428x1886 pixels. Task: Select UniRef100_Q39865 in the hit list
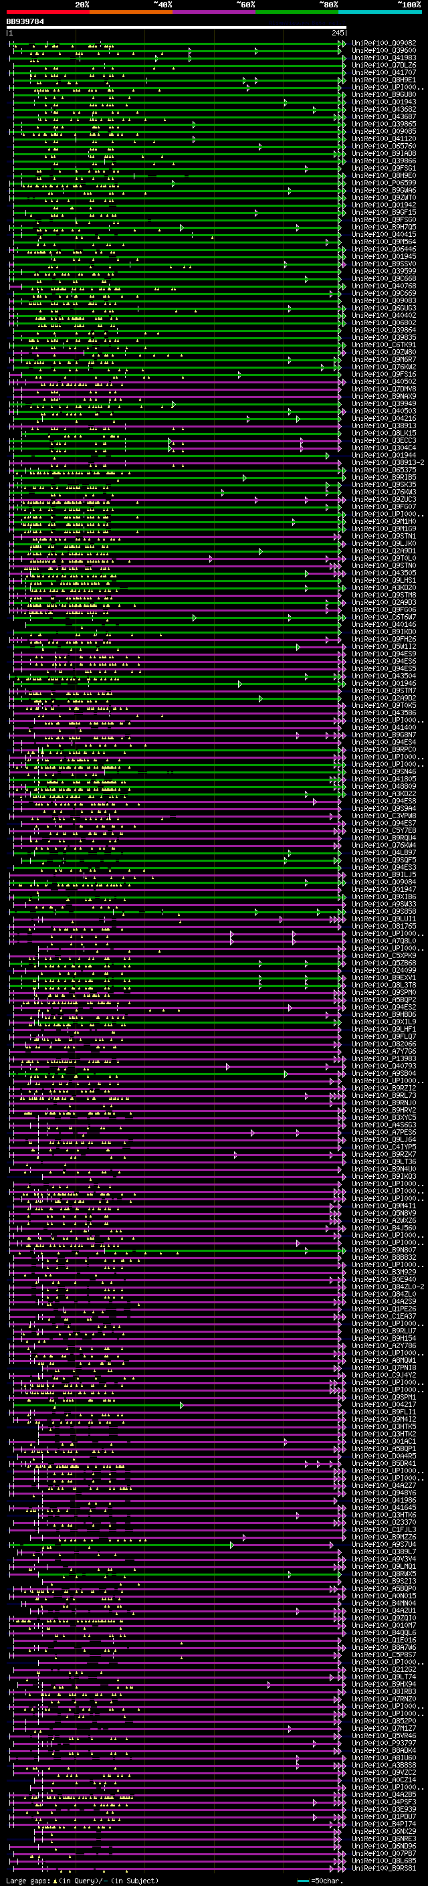[x=384, y=124]
